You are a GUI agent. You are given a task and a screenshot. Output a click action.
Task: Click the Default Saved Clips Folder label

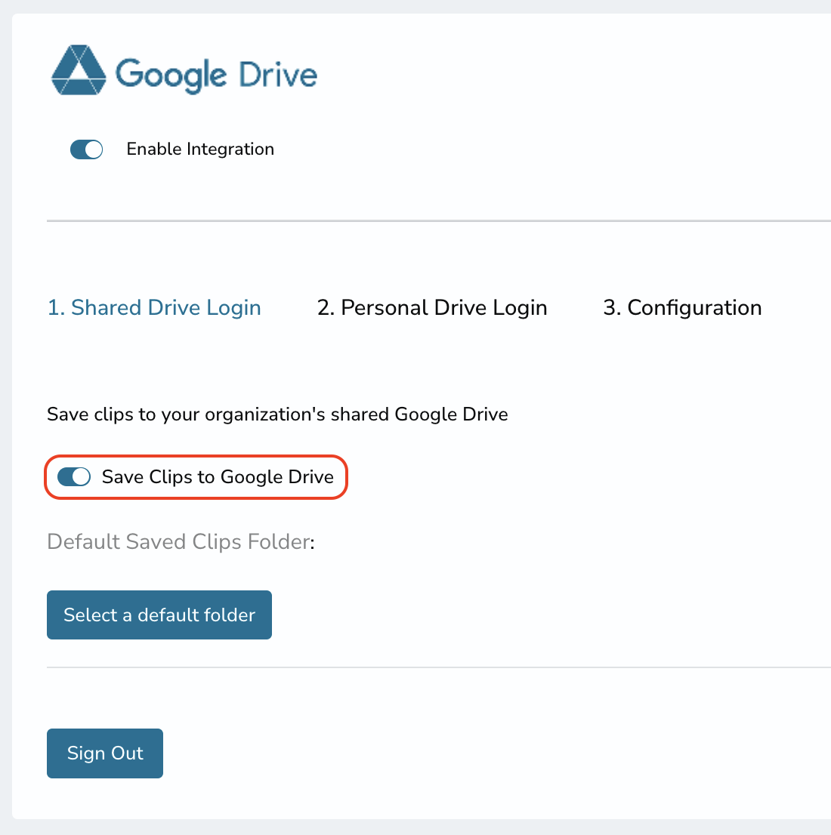[181, 542]
